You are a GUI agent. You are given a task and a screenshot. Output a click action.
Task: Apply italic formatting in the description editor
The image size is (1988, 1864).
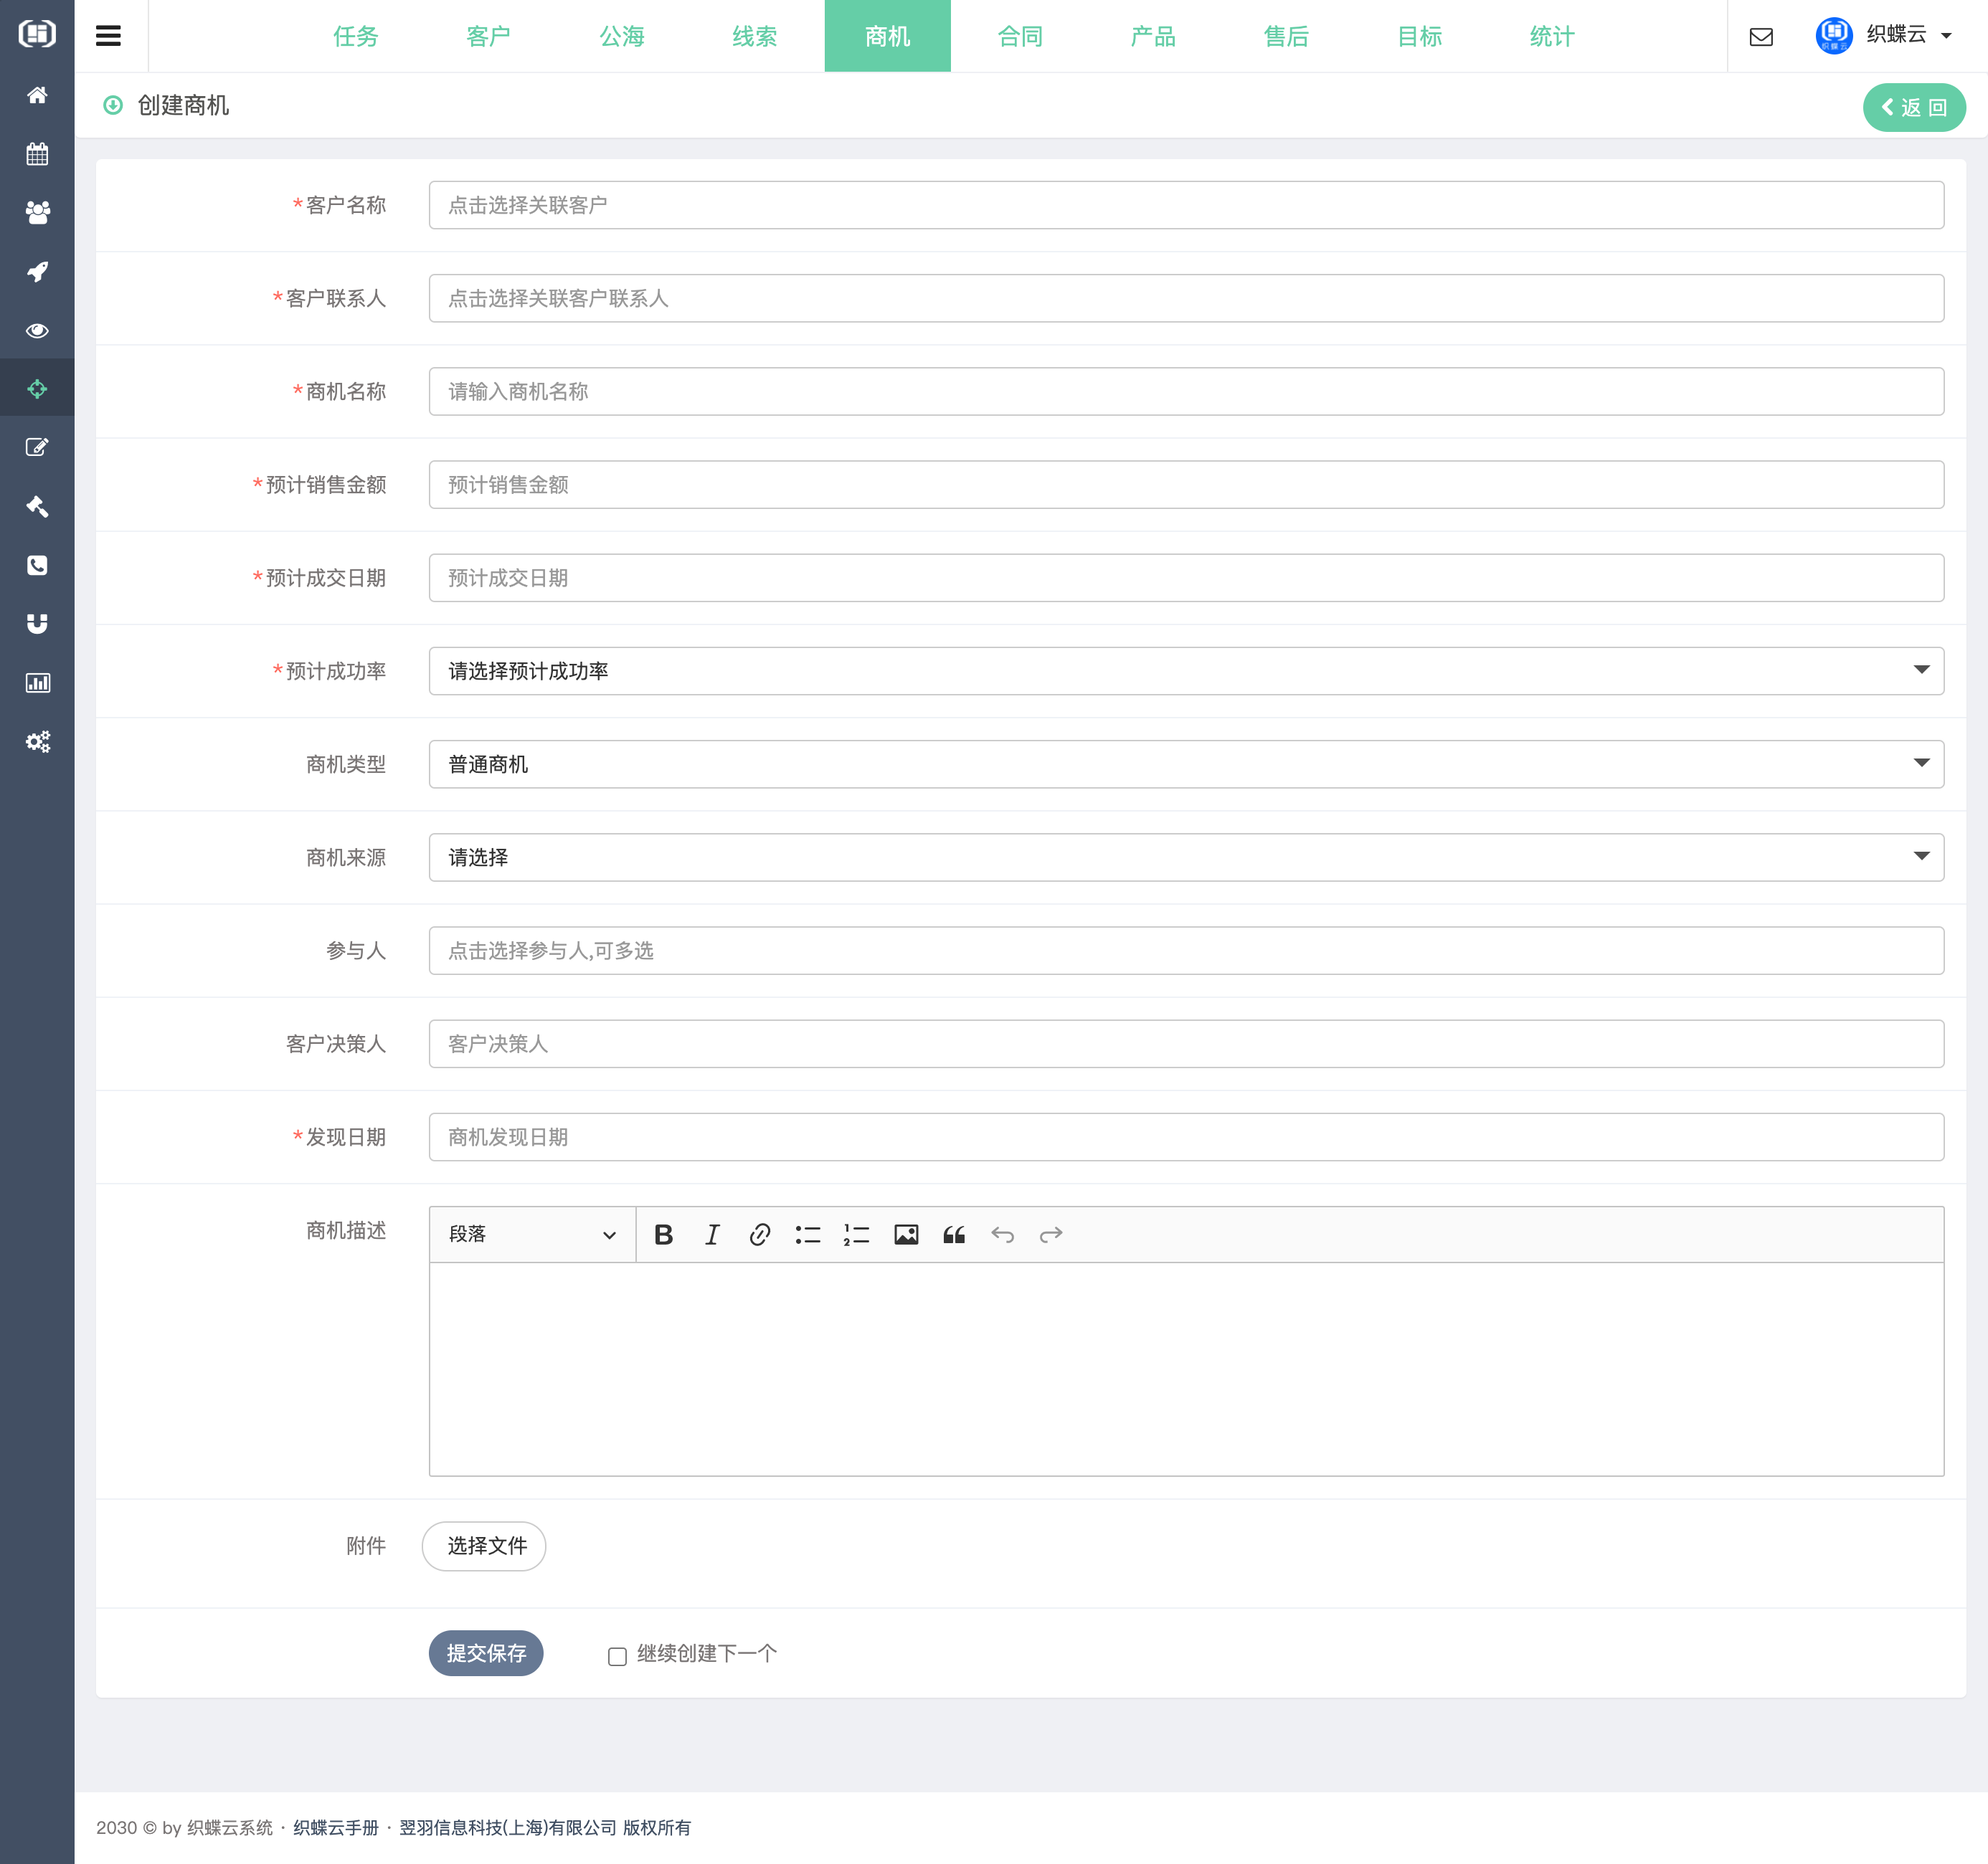[711, 1235]
